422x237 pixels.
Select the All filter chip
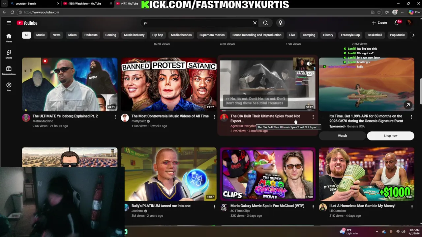click(x=26, y=35)
